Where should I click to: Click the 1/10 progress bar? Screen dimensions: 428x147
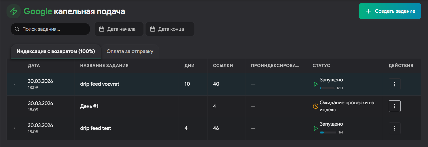pyautogui.click(x=327, y=88)
